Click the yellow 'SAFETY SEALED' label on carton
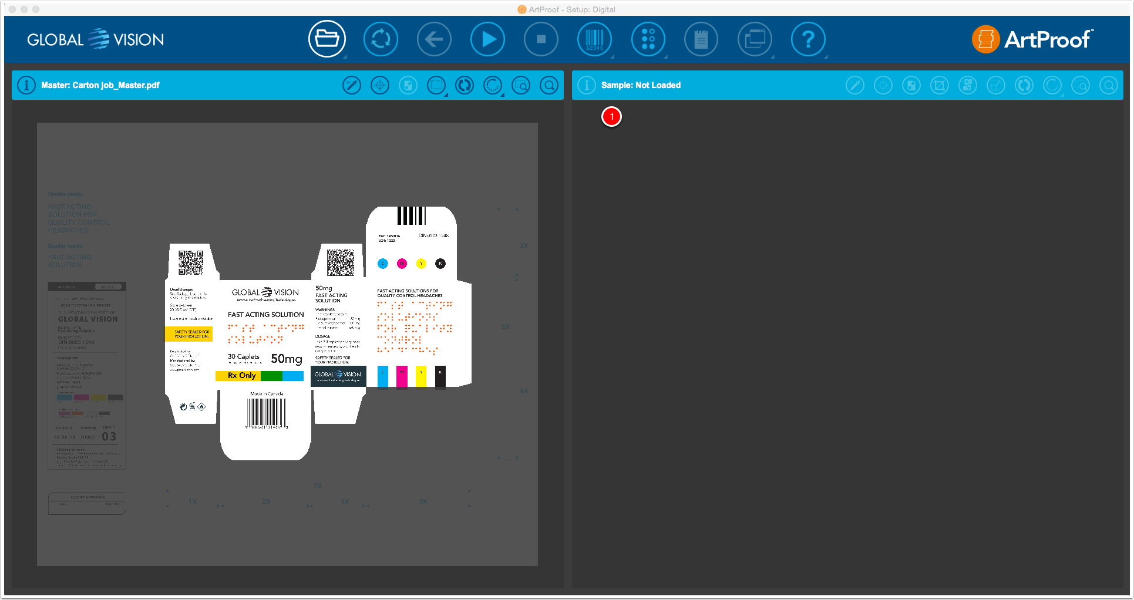 coord(189,334)
